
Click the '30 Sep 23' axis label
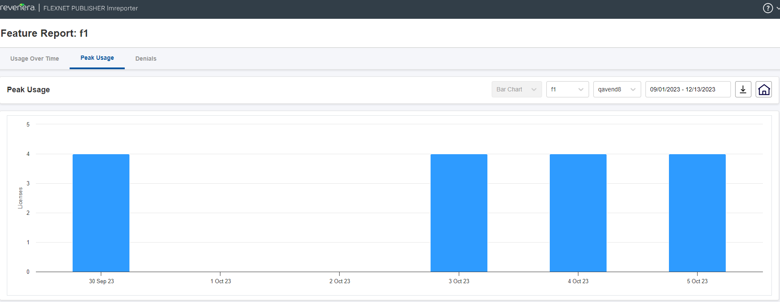point(101,281)
